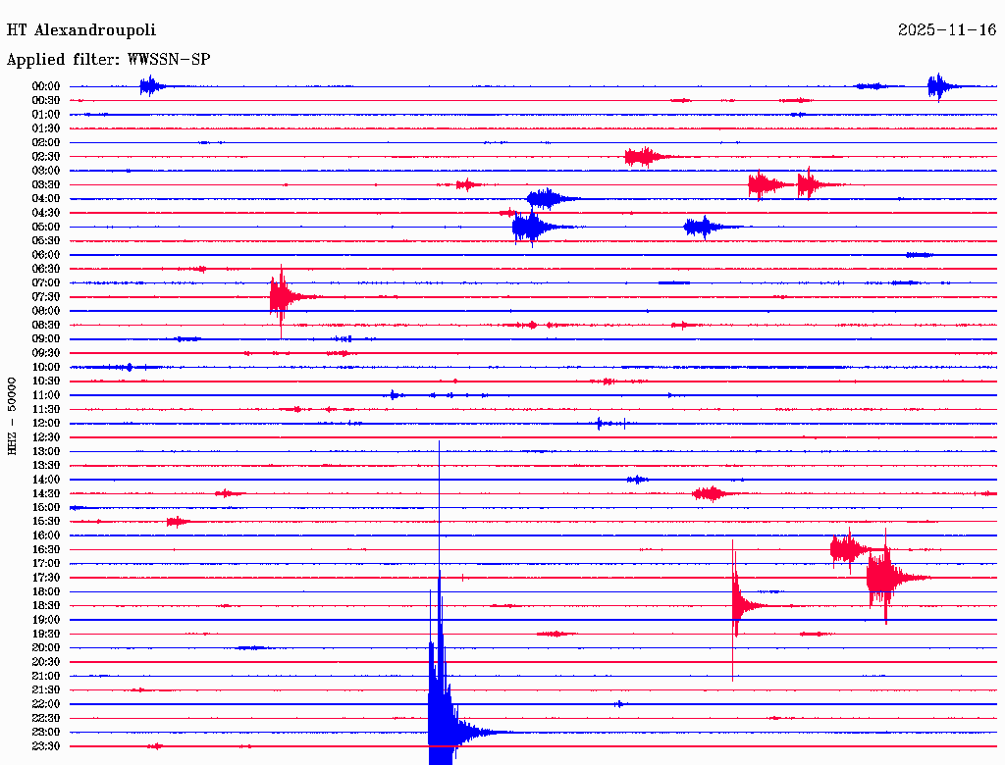Click the vertical 'HHZ - 50000' axis label
The height and width of the screenshot is (765, 1005).
click(12, 417)
